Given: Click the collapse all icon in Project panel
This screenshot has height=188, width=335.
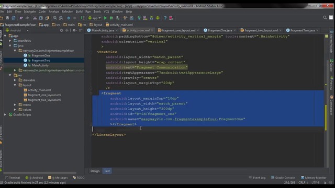Looking at the screenshot, I should tap(67, 30).
